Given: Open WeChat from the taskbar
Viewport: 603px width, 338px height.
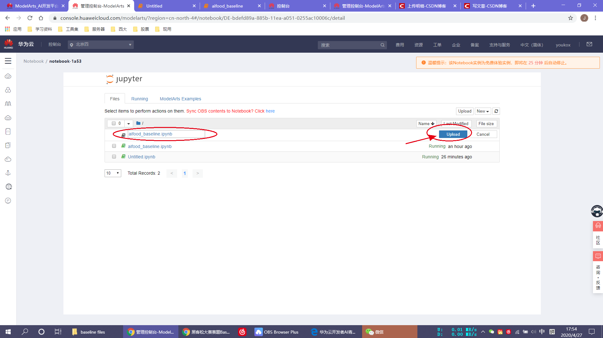Looking at the screenshot, I should pos(389,332).
